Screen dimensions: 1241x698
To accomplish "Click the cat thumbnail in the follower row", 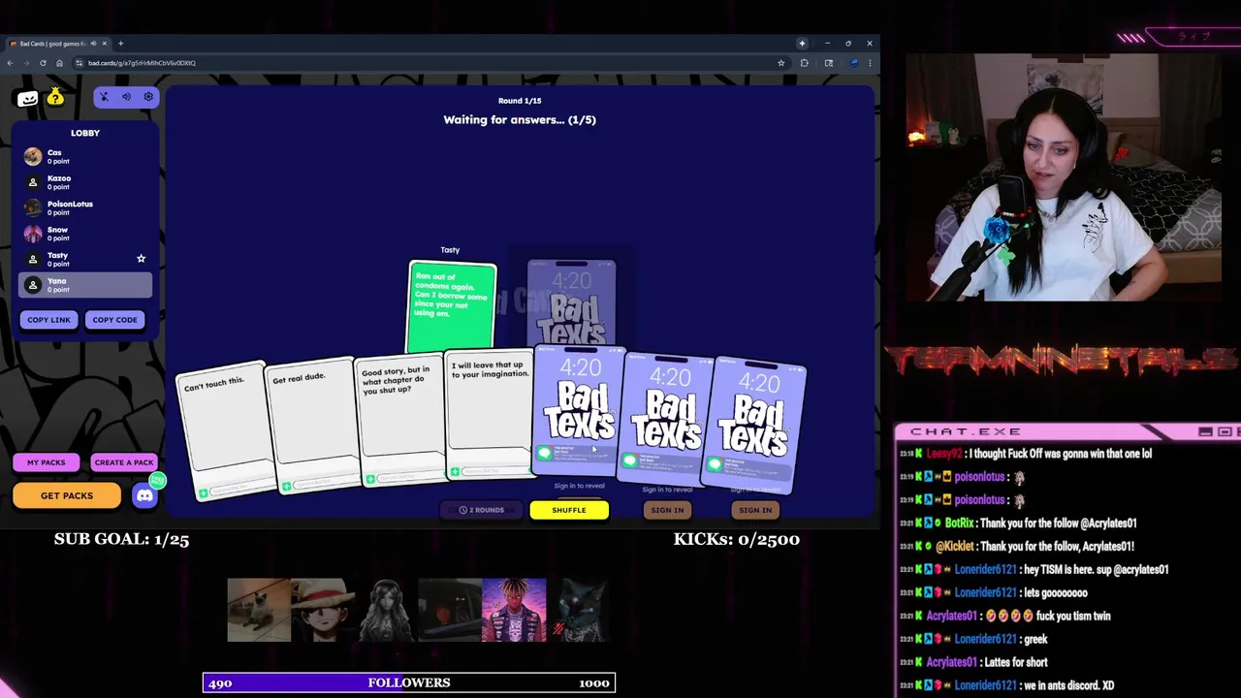I will point(259,611).
